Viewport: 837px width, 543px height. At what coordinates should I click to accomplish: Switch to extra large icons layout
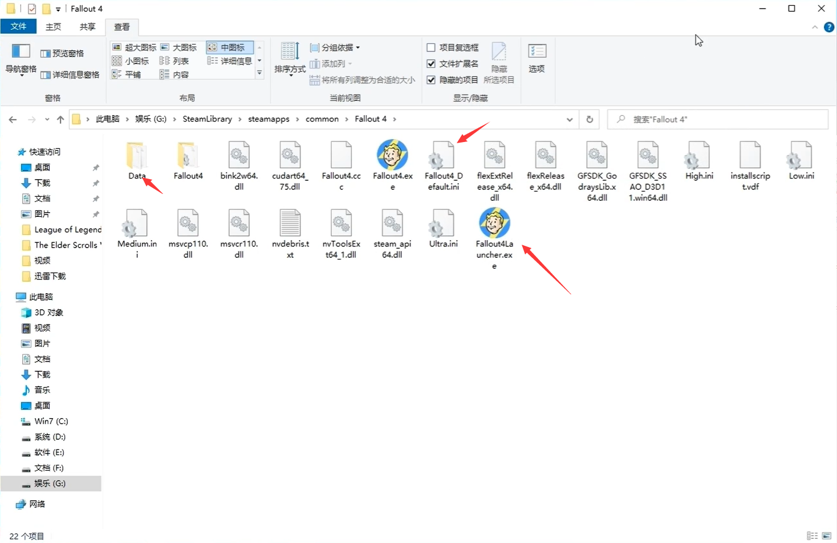click(x=134, y=47)
